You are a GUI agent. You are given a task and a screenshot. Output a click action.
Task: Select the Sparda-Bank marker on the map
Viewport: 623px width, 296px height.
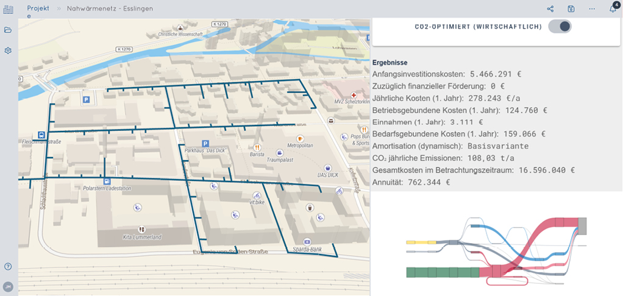[307, 242]
